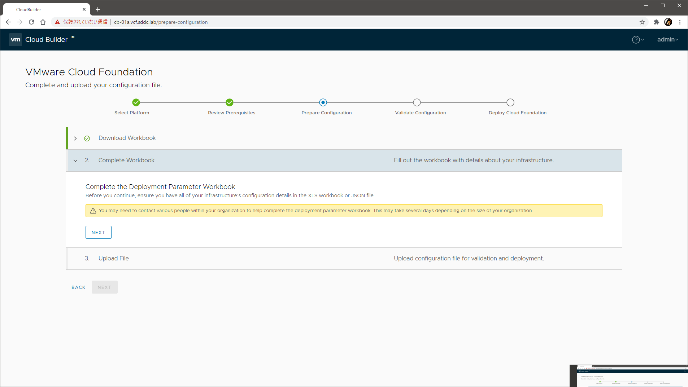
Task: Collapse the Complete Workbook section
Action: 75,160
